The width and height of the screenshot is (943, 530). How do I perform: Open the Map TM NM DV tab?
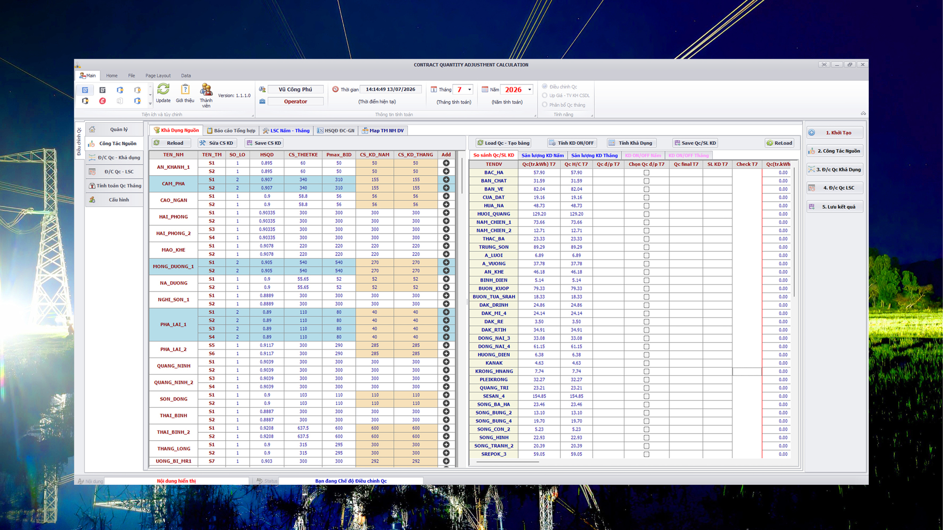(x=383, y=131)
